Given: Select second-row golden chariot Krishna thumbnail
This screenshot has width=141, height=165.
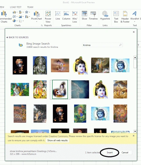Looking at the screenshot, I should click(x=120, y=89).
